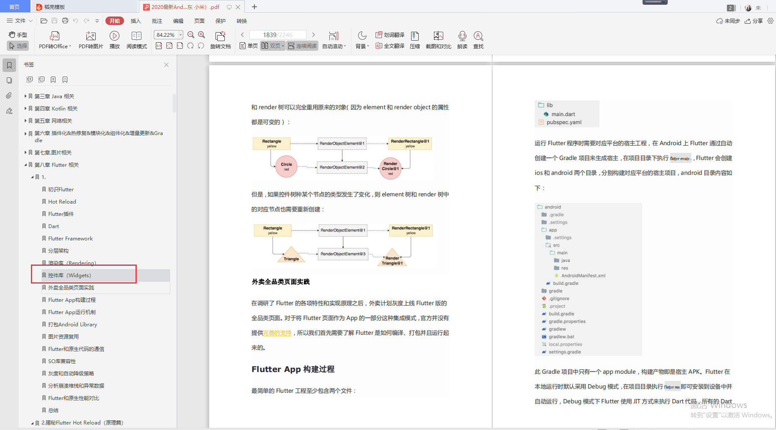Open quick access toolbar customize arrow

coord(97,21)
